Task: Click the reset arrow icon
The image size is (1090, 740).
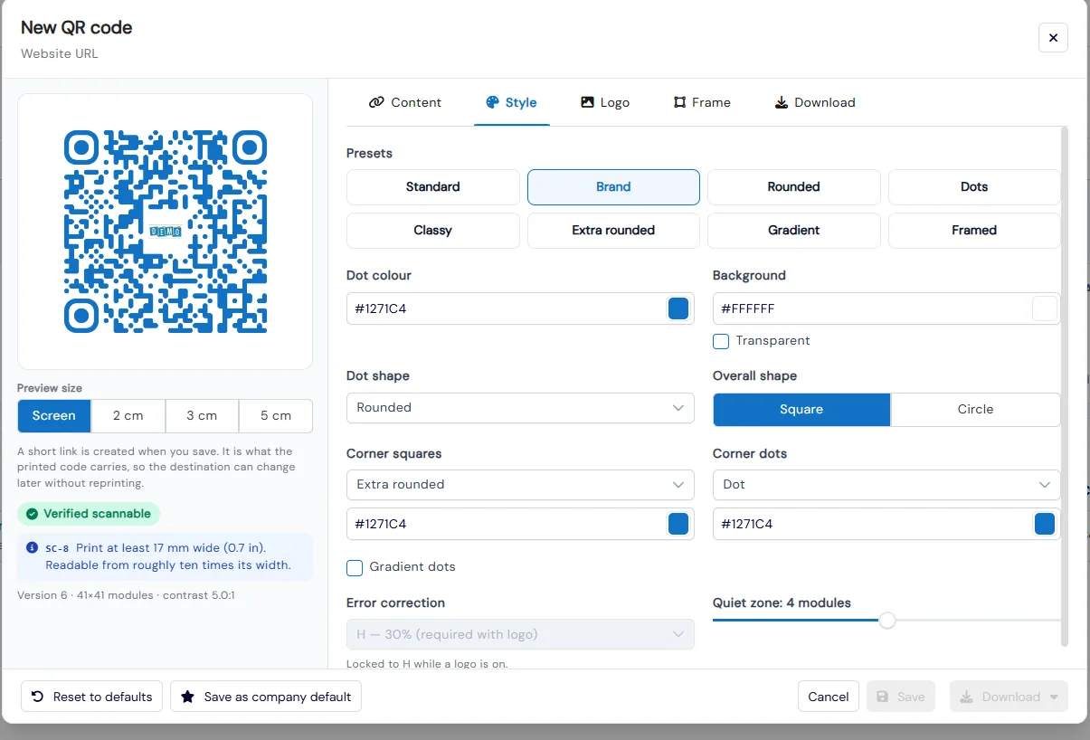Action: [x=37, y=697]
